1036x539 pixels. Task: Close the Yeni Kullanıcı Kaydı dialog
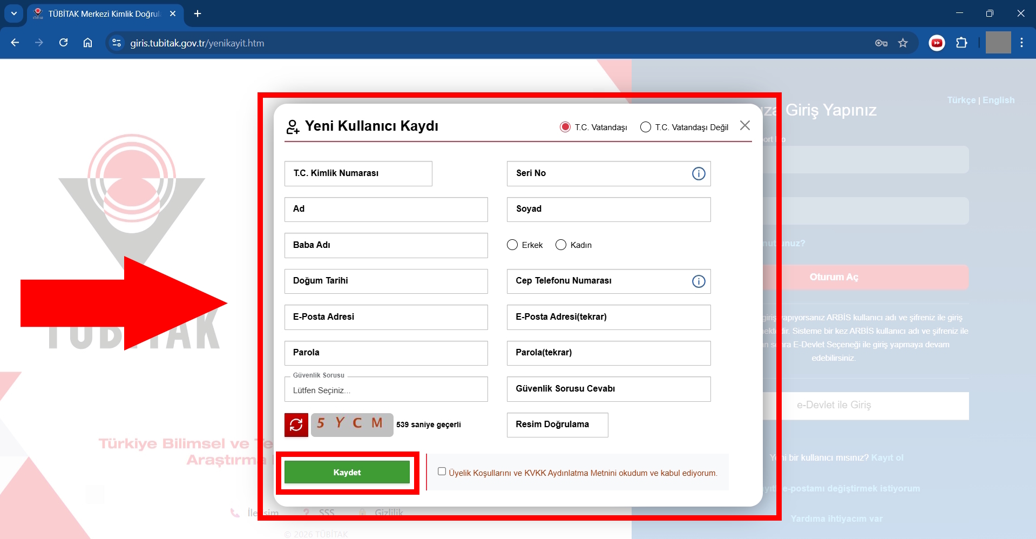744,126
